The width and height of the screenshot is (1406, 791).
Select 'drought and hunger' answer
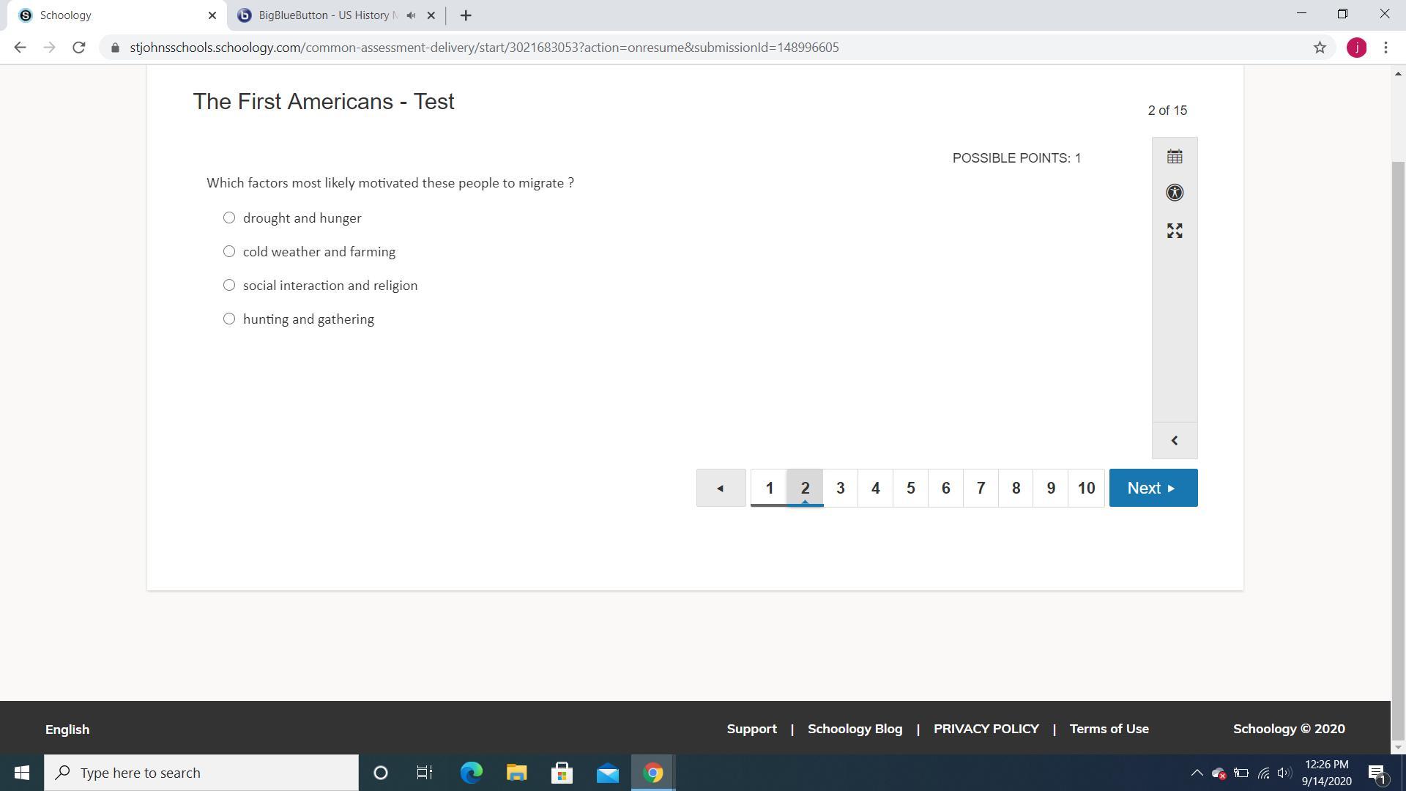pos(229,218)
